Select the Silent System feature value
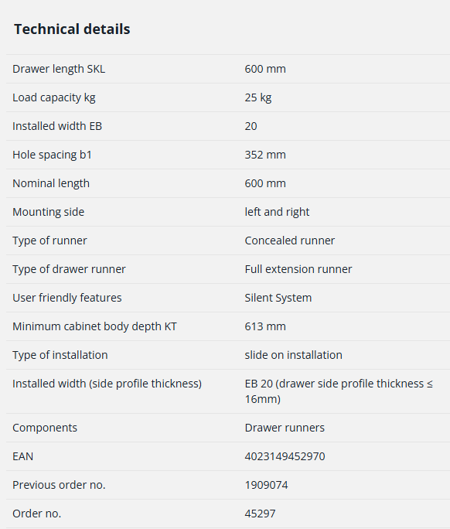 pyautogui.click(x=278, y=298)
